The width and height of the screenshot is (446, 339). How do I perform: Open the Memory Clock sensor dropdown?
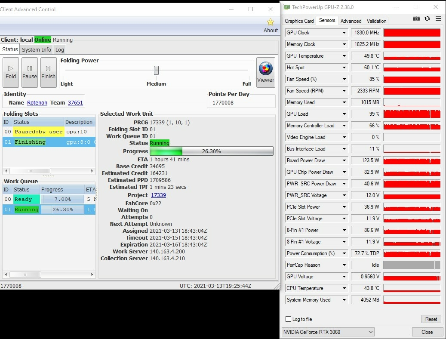click(x=344, y=44)
